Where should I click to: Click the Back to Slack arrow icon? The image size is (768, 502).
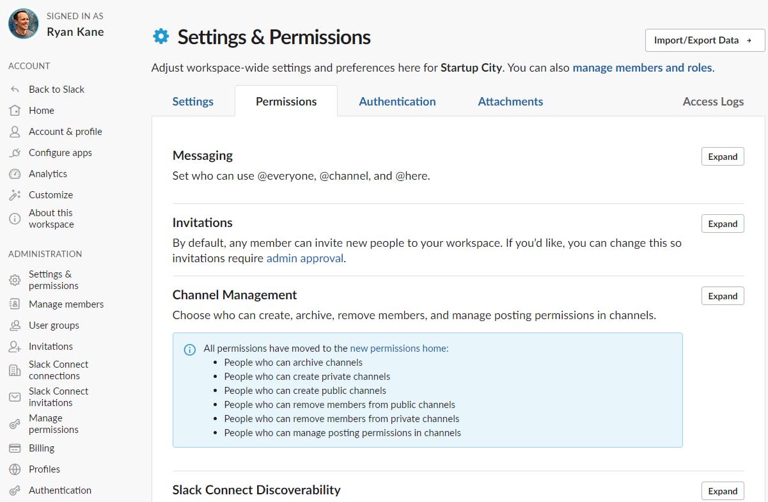[15, 90]
